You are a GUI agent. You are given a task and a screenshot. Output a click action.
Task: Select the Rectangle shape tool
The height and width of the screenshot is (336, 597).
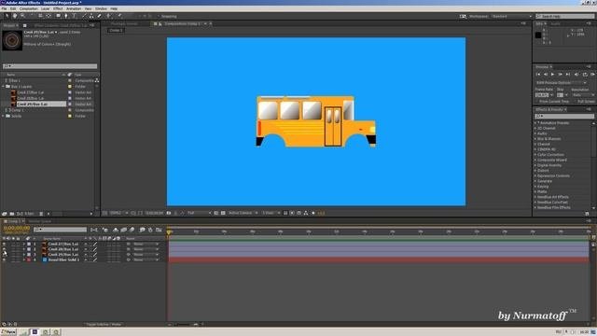(x=58, y=16)
